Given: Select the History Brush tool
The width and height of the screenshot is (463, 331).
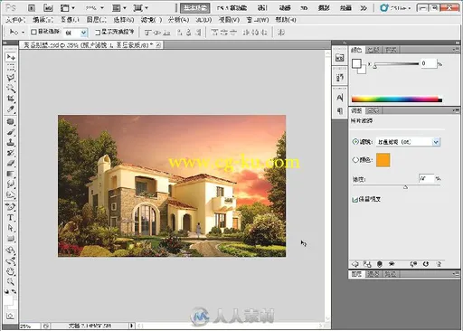Looking at the screenshot, I should 11,153.
